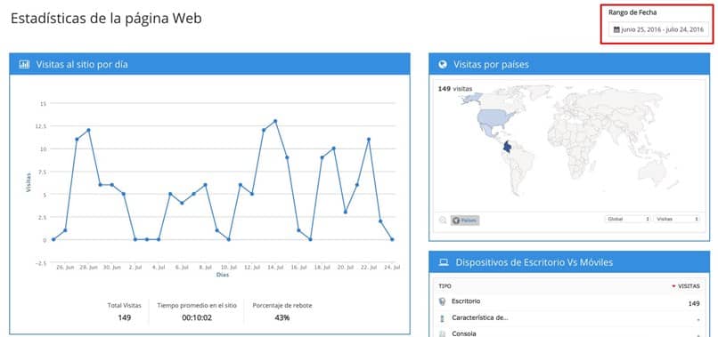Click the Estadísticas de la página Web heading
This screenshot has height=337, width=718.
pyautogui.click(x=106, y=19)
